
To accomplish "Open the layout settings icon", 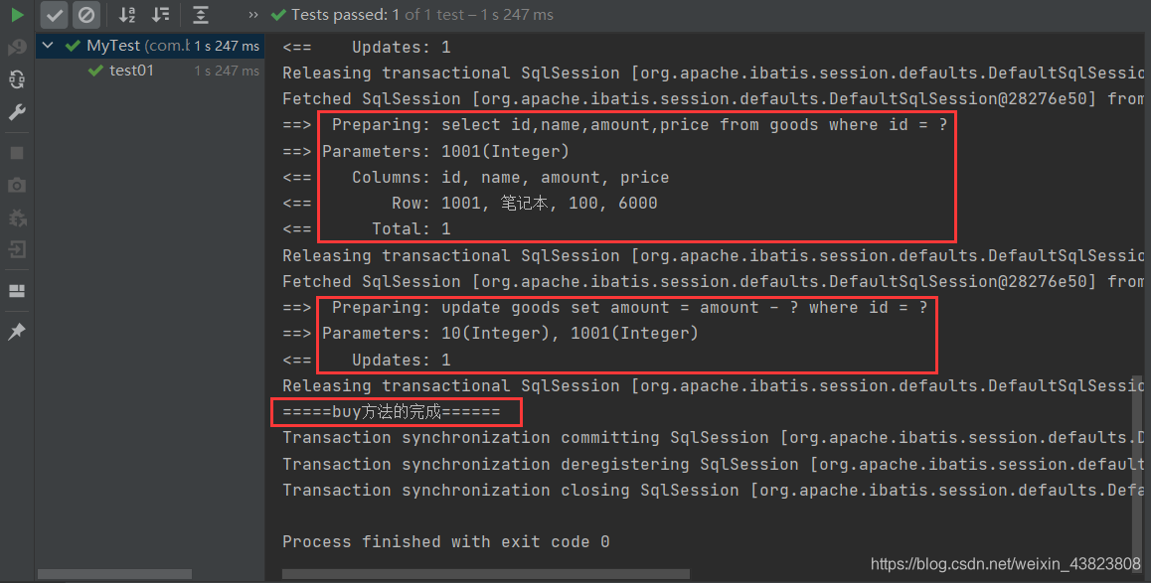I will pyautogui.click(x=17, y=291).
